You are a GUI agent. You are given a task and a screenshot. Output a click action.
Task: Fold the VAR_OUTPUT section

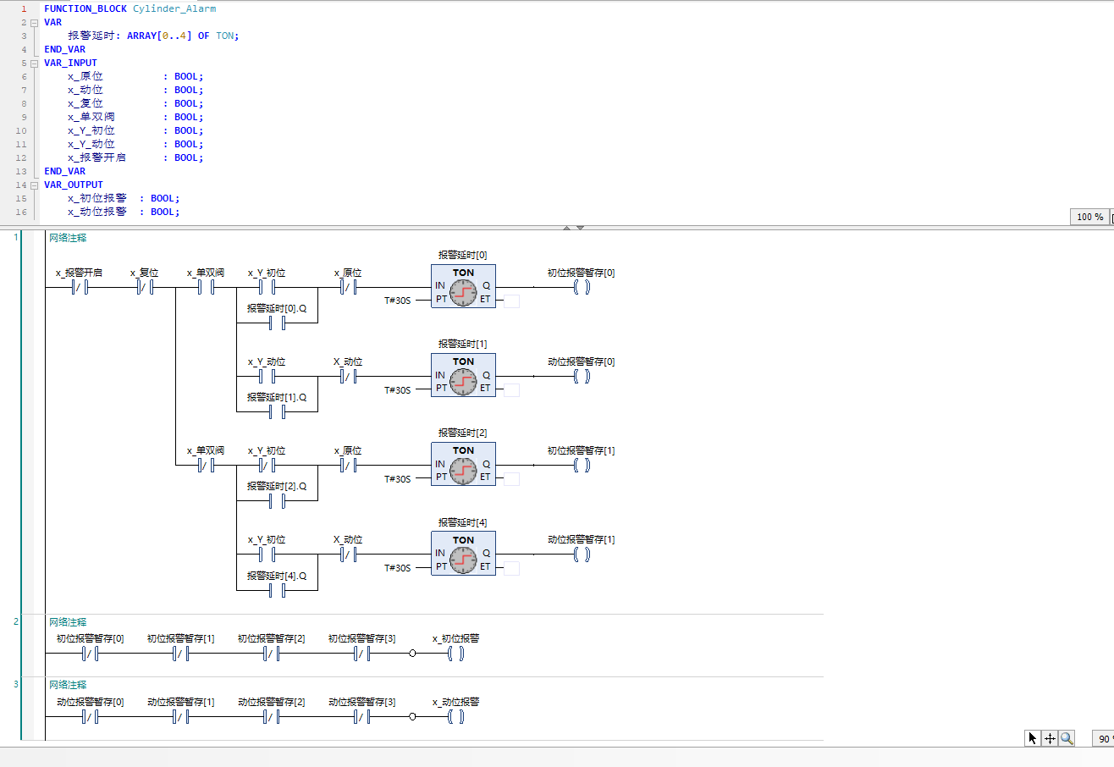(35, 185)
